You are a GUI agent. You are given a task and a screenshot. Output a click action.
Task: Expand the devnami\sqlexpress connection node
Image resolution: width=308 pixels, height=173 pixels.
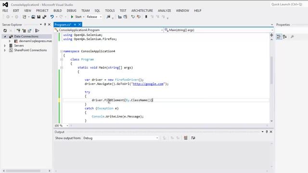pos(10,41)
